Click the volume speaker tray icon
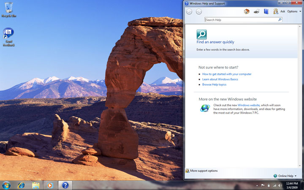The image size is (304, 190). [x=280, y=185]
